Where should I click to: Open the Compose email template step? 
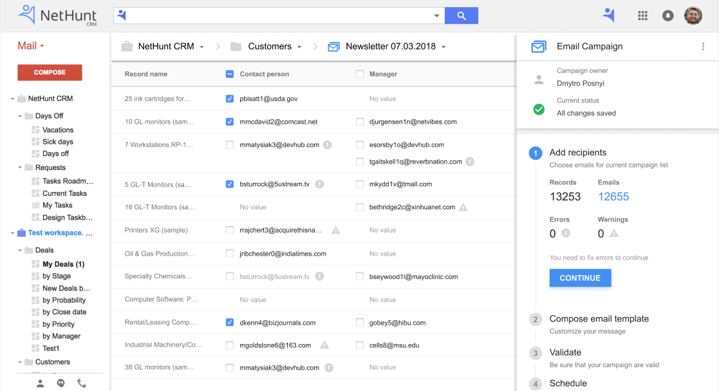click(x=599, y=318)
